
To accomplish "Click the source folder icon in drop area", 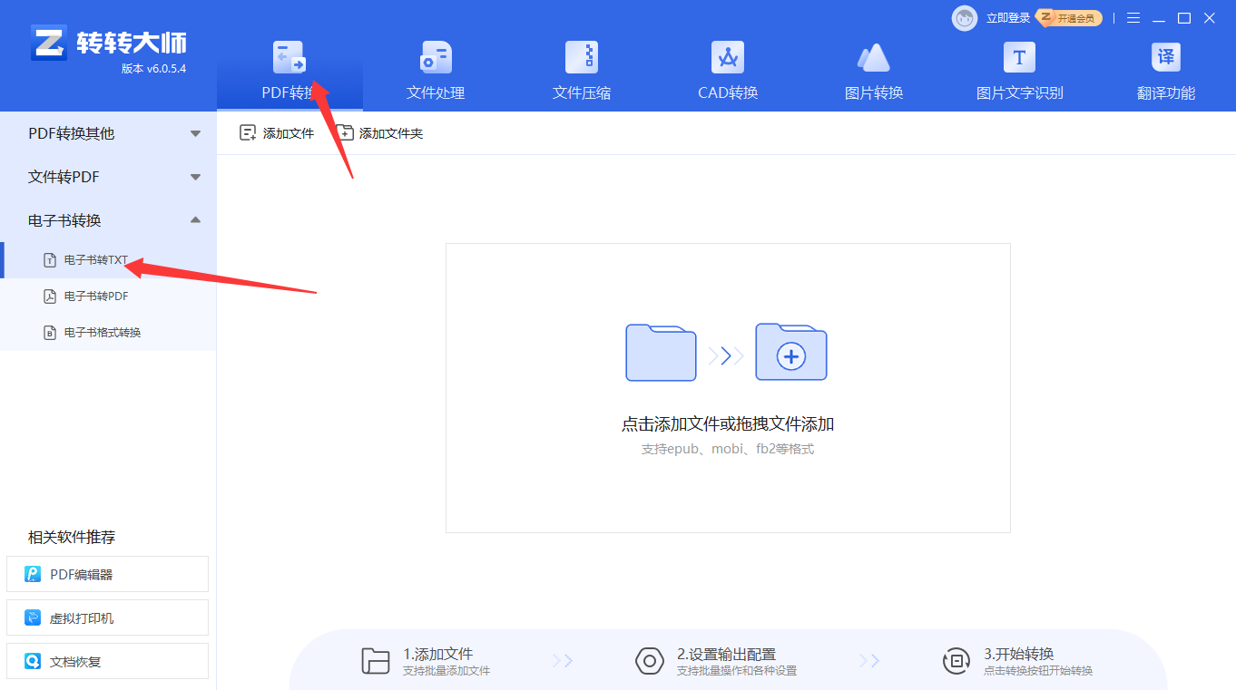I will (x=661, y=352).
